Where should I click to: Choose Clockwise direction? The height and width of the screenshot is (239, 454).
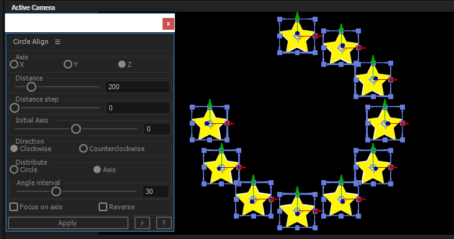point(14,149)
